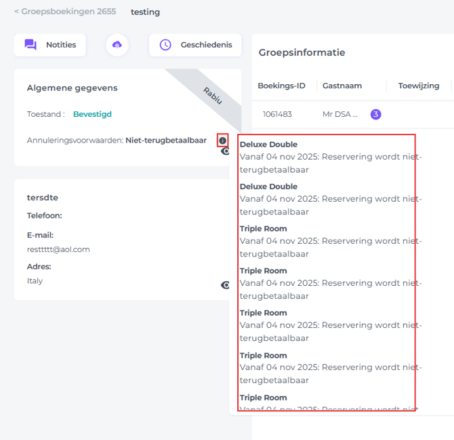Click the testing group name title

click(145, 12)
